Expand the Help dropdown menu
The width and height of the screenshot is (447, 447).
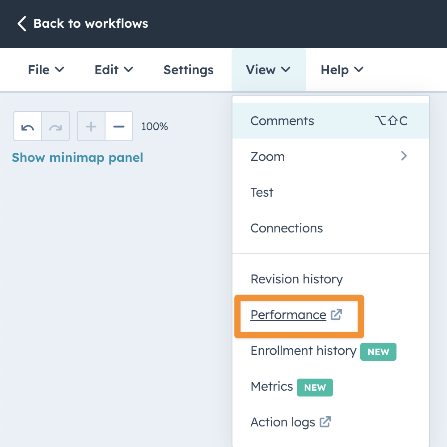coord(342,70)
